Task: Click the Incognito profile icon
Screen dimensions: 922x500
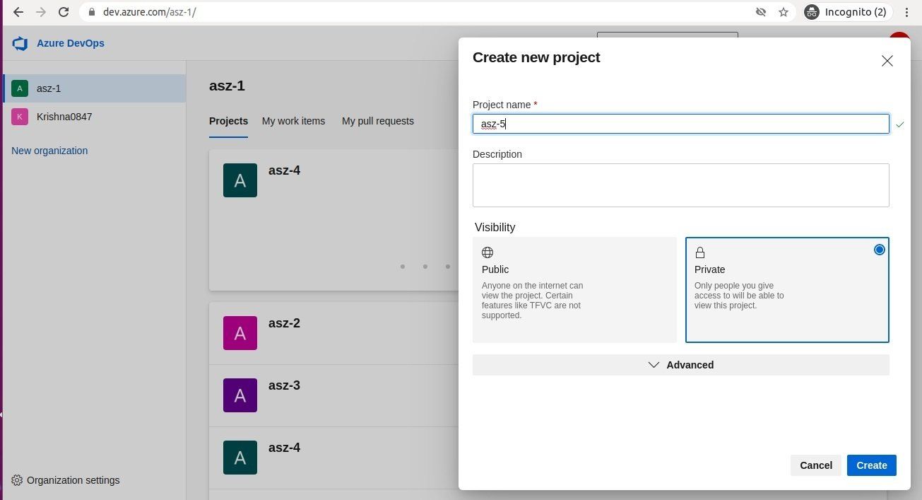Action: [812, 12]
